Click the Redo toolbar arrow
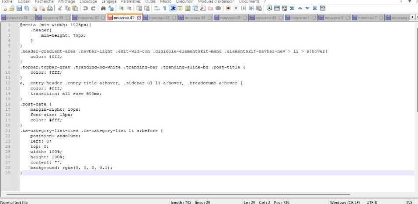Viewport: 418px width, 204px height. pyautogui.click(x=93, y=8)
